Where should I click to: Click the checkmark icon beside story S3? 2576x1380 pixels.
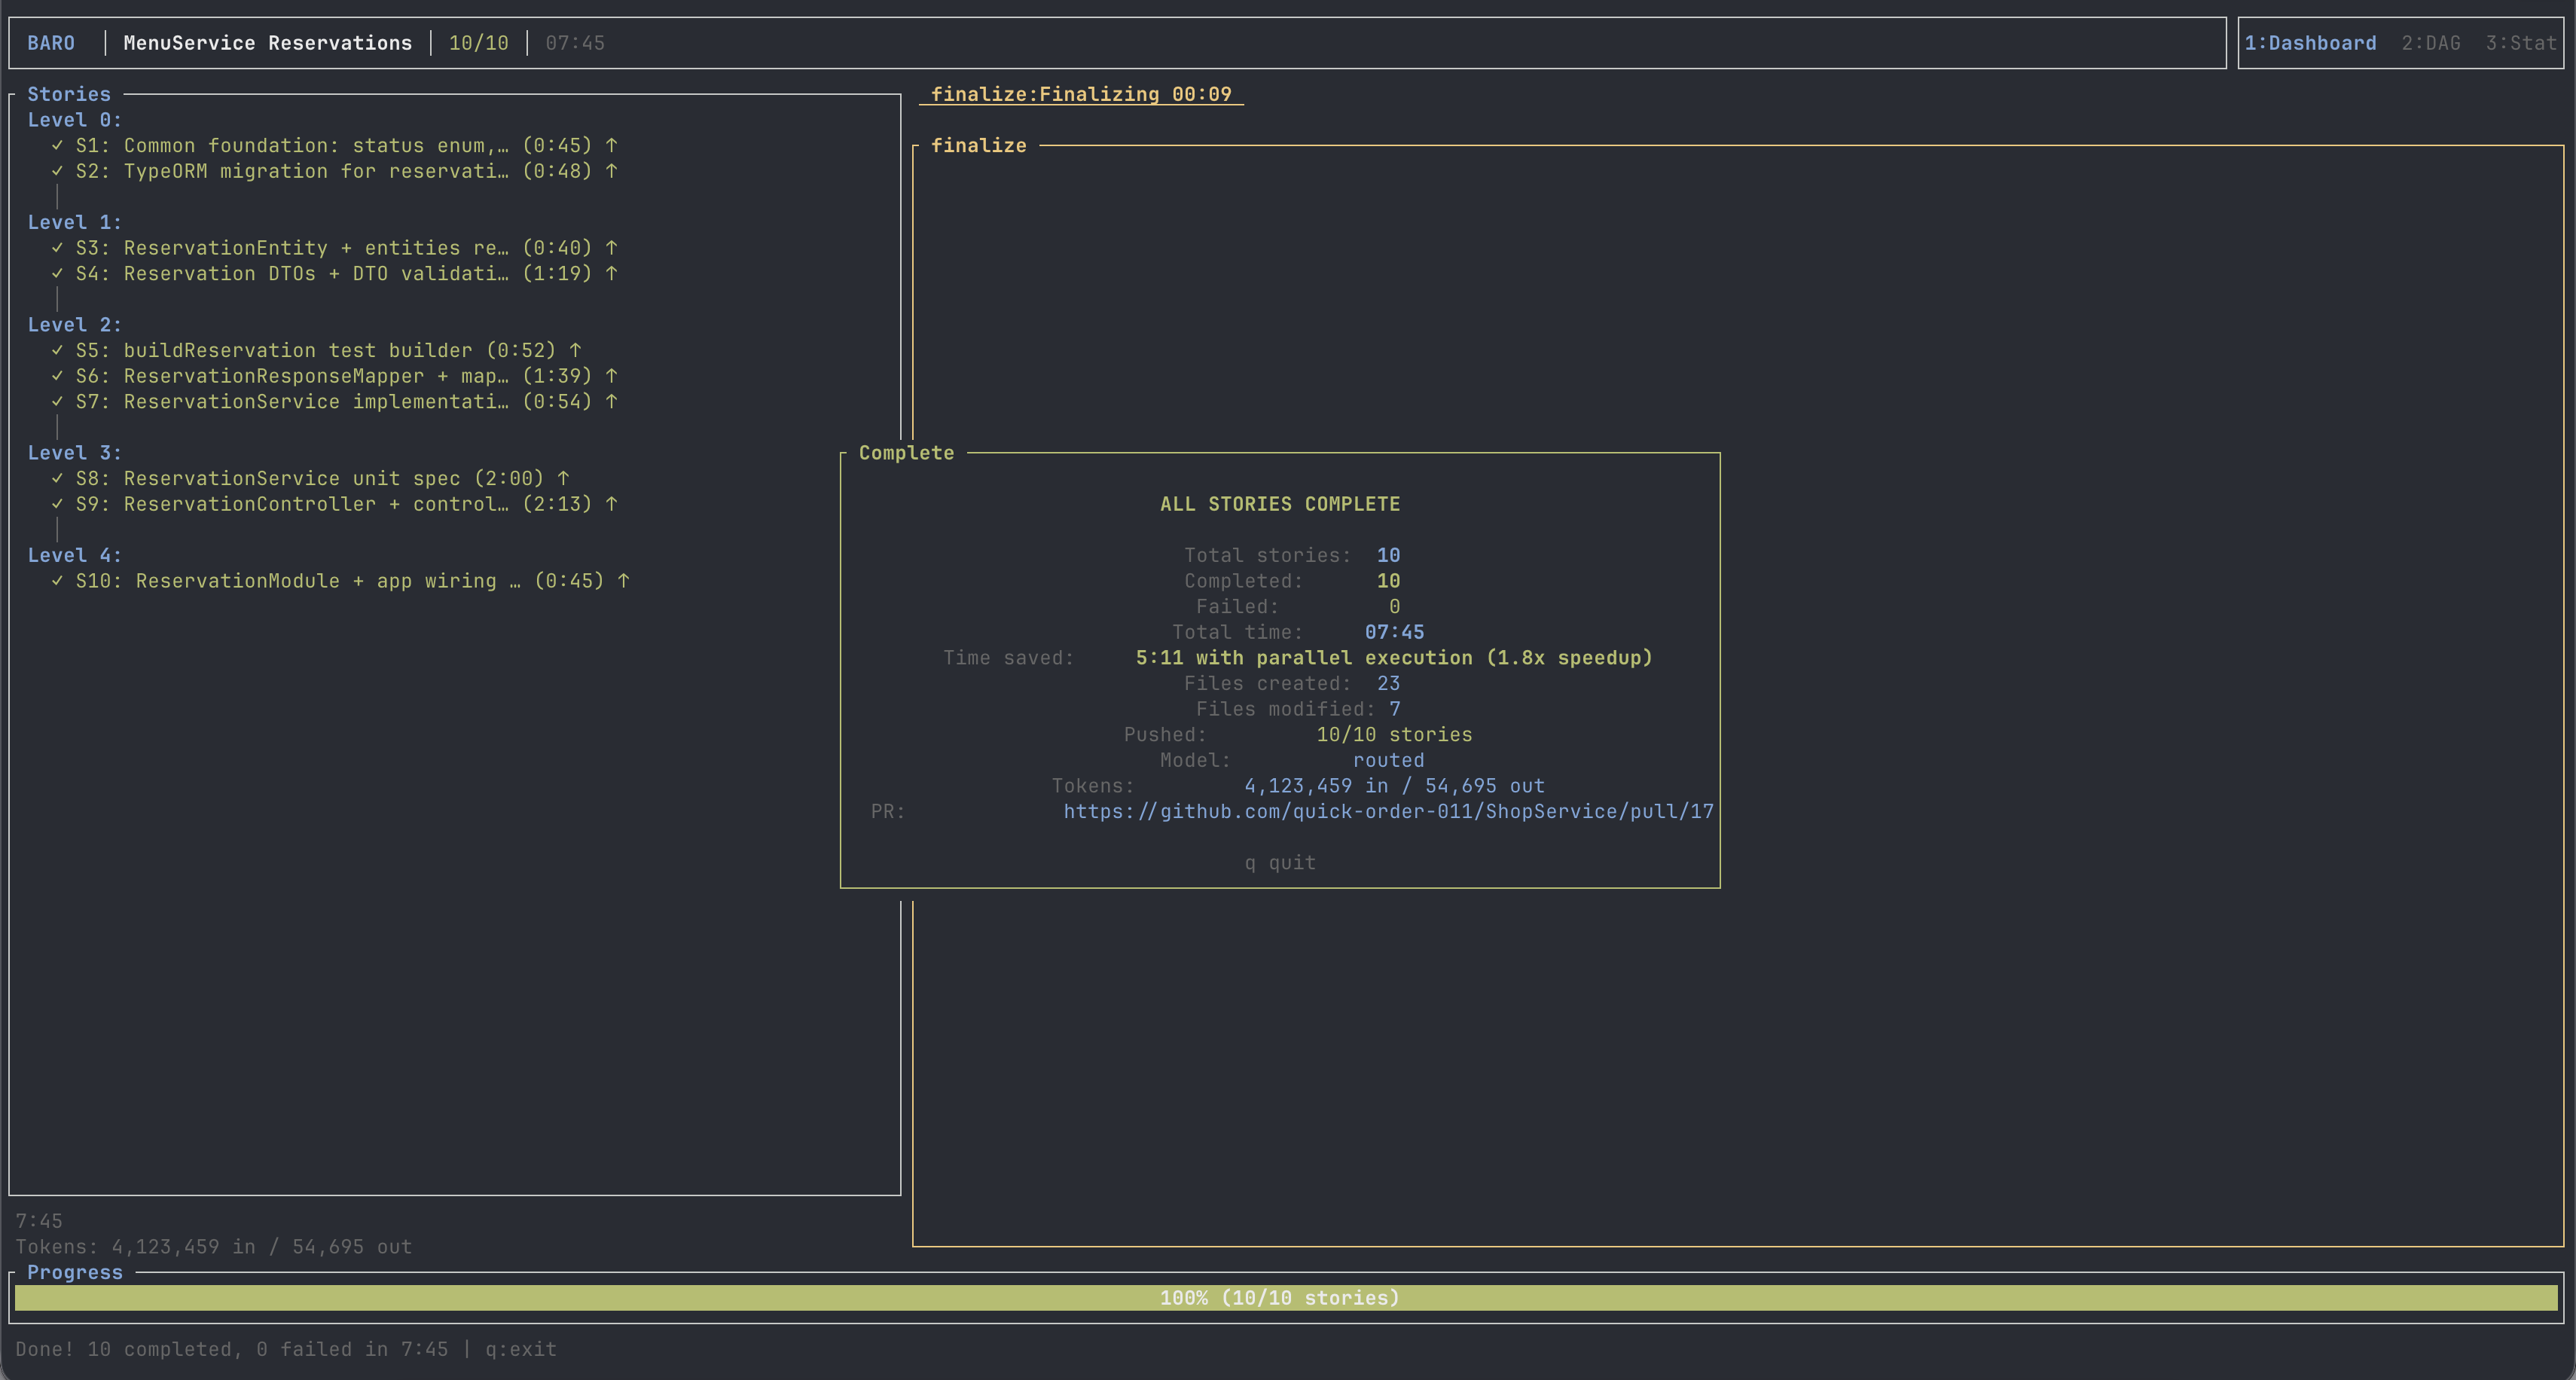pos(57,248)
